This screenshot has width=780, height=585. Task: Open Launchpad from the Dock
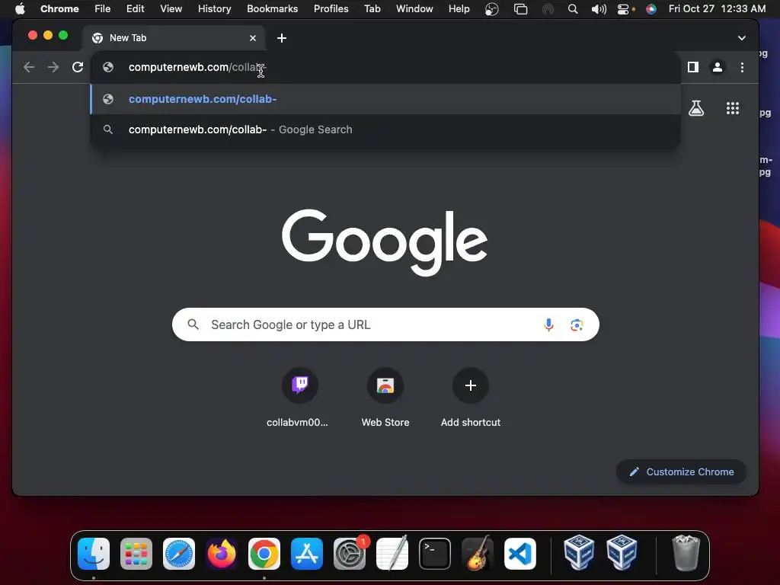(136, 554)
